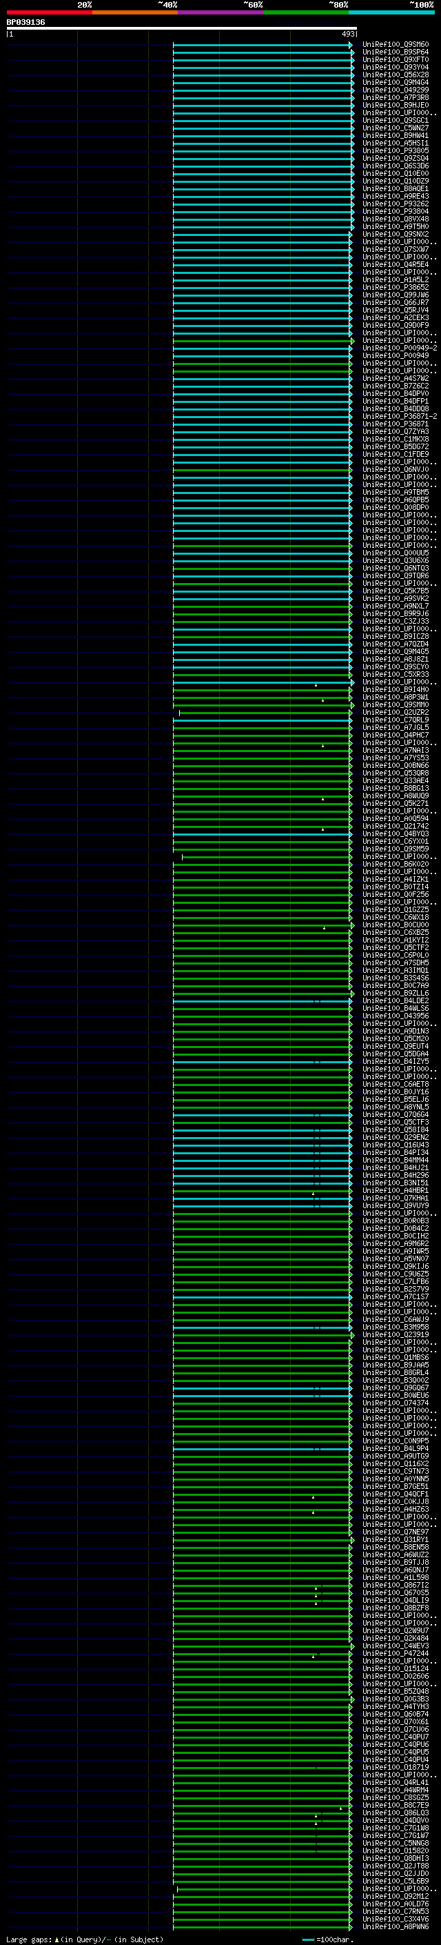Select label UniRef100_Q6NVJ0
The height and width of the screenshot is (1945, 441).
point(395,469)
